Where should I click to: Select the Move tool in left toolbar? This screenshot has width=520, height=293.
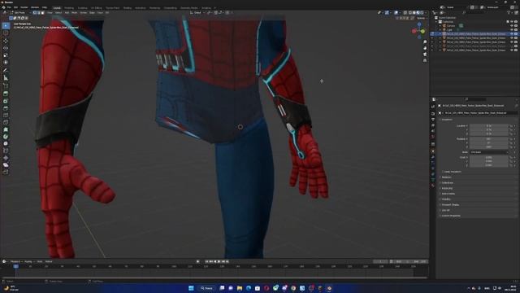pyautogui.click(x=6, y=41)
